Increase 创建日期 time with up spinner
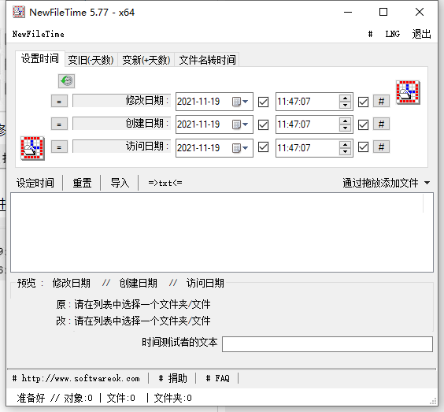This screenshot has height=412, width=444. click(345, 121)
